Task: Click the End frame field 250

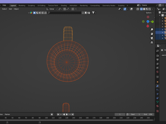Action: point(148,114)
